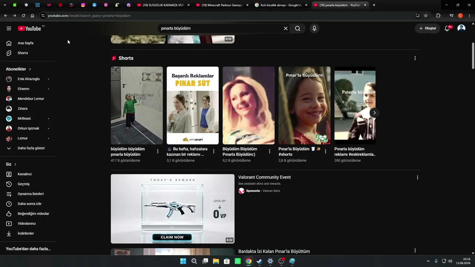Open the YouTube guide hamburger menu
The width and height of the screenshot is (475, 267).
point(9,29)
